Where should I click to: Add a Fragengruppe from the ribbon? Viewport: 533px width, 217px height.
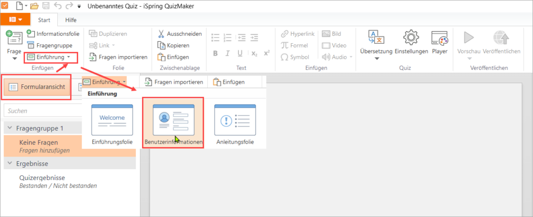tap(49, 45)
